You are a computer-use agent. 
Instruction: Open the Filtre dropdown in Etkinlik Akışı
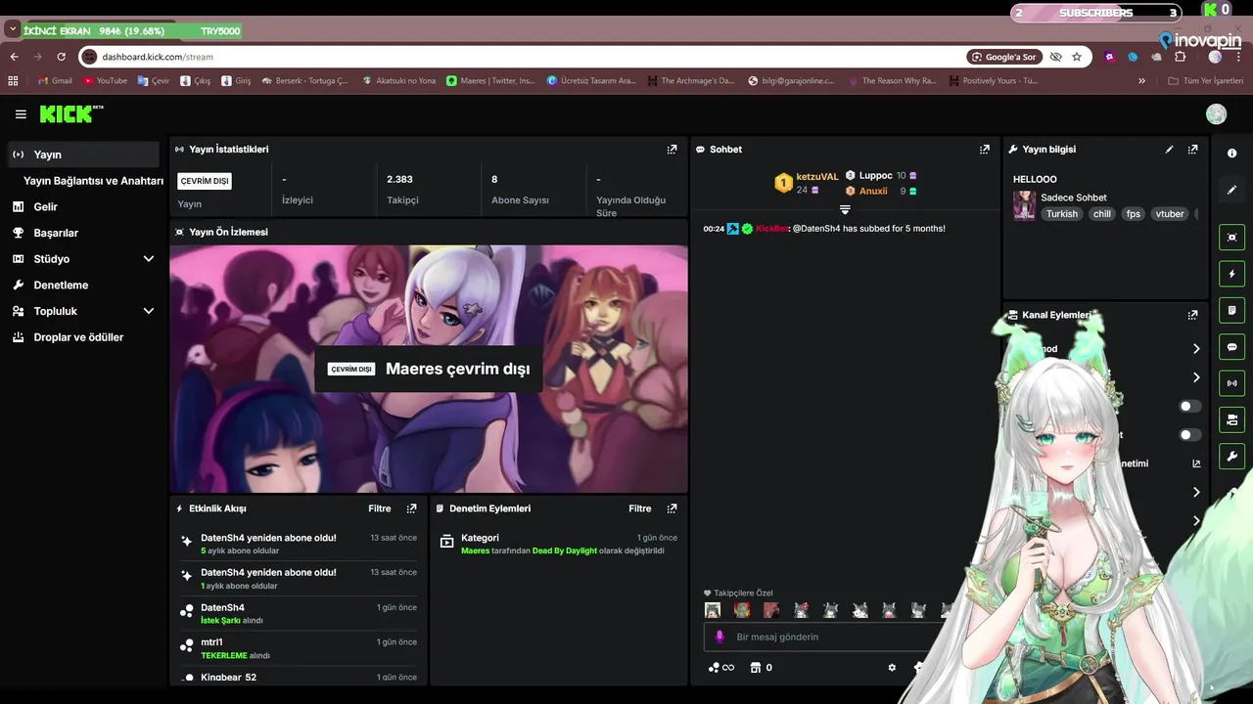tap(380, 508)
